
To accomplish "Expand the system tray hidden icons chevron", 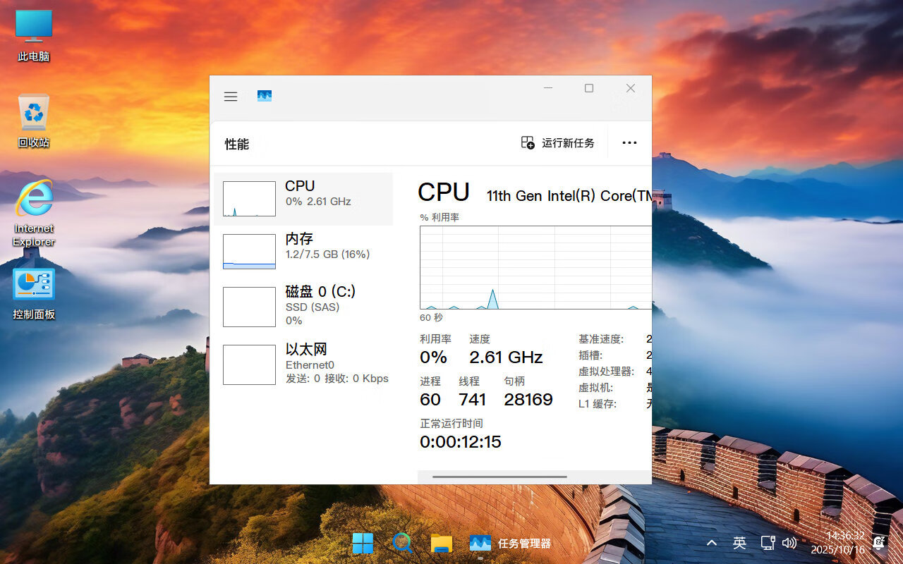I will [x=711, y=543].
